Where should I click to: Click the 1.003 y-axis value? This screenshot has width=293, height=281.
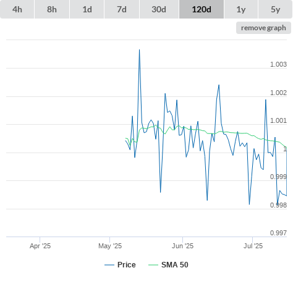pos(278,64)
